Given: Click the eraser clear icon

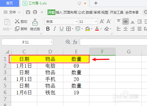Looking at the screenshot, I should click(106, 29).
